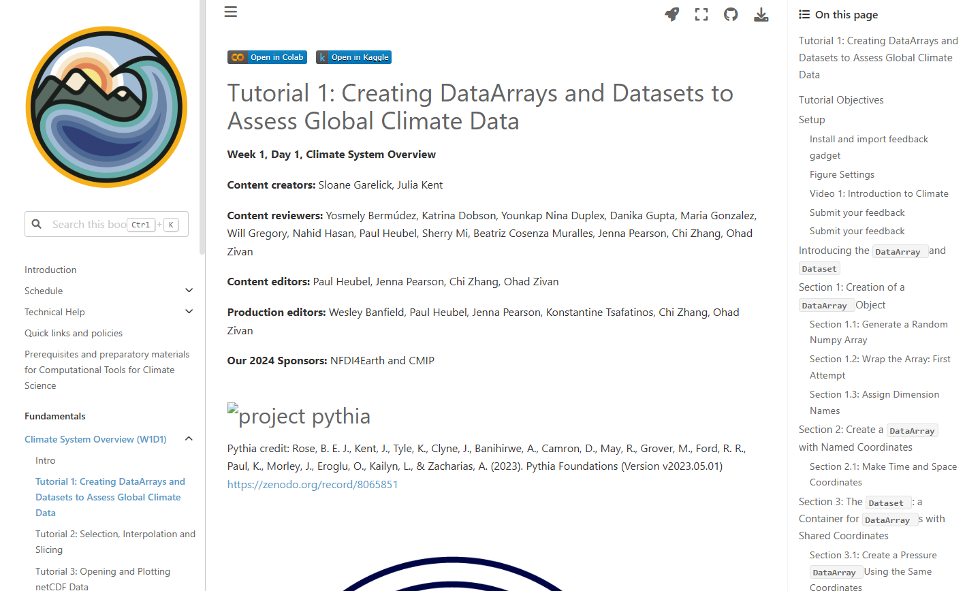The image size is (965, 591).
Task: Open the GitHub repository icon
Action: (731, 14)
